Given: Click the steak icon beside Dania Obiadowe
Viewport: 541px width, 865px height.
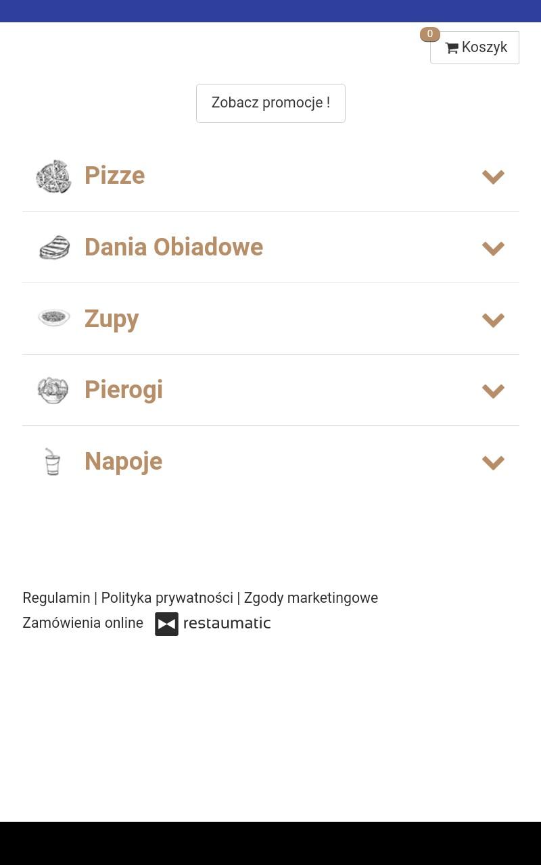Looking at the screenshot, I should click(x=54, y=247).
